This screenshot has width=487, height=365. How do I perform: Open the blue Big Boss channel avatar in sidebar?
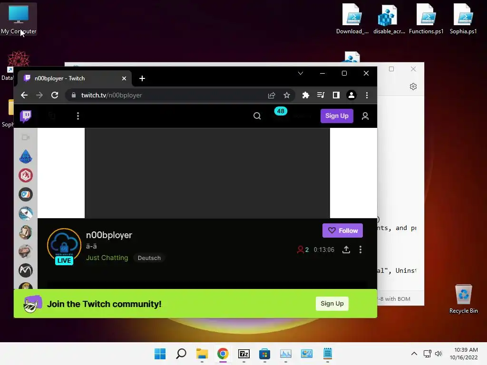pos(26,156)
